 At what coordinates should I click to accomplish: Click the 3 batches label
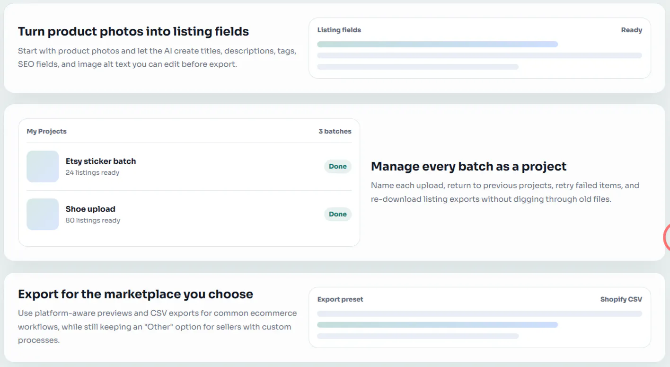click(335, 131)
